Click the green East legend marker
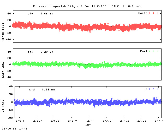Image resolution: width=167 pixels, height=130 pixels. point(153,51)
